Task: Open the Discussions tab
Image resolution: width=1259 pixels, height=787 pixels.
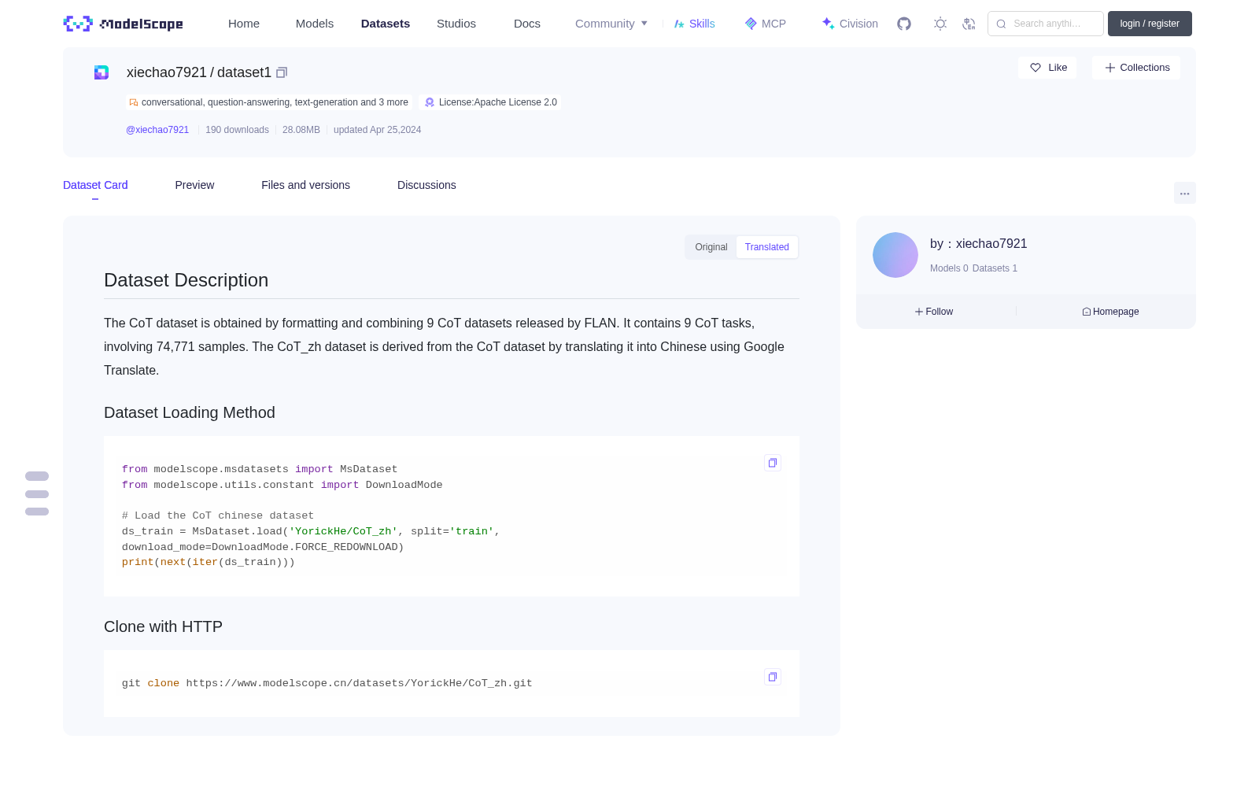Action: 426,185
